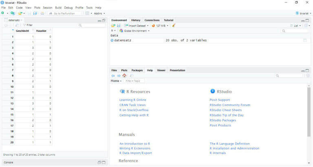Open New File dropdown arrow
313x167 pixels.
click(7, 13)
